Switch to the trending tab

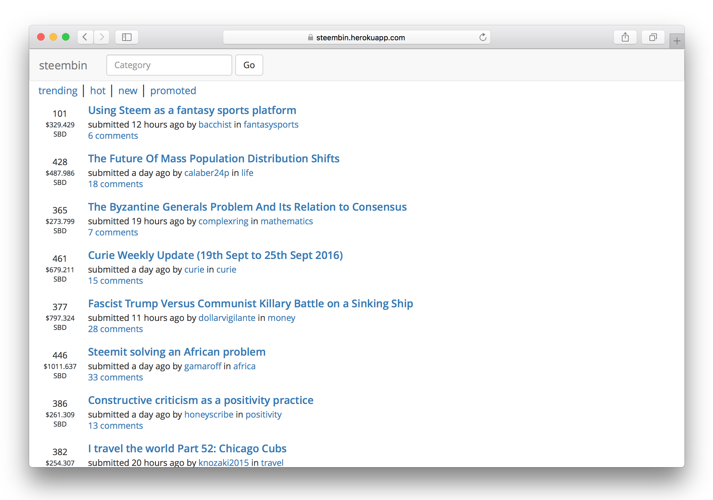58,91
